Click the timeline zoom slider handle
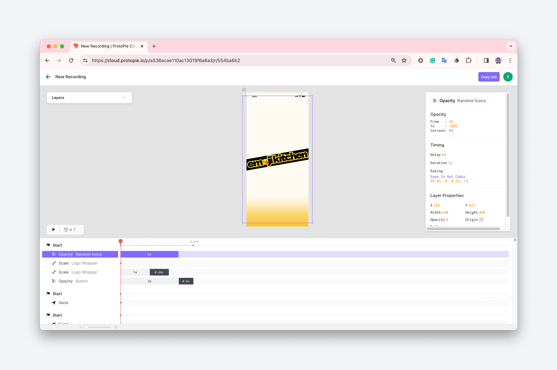Viewport: 557px width, 370px height. [x=87, y=327]
